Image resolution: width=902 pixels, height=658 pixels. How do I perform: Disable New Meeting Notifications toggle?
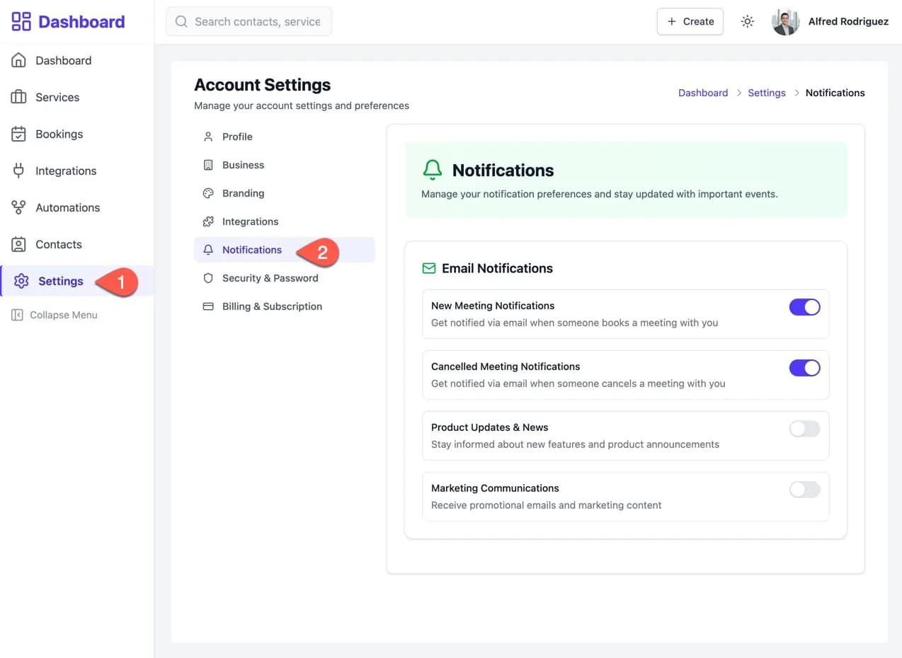804,306
